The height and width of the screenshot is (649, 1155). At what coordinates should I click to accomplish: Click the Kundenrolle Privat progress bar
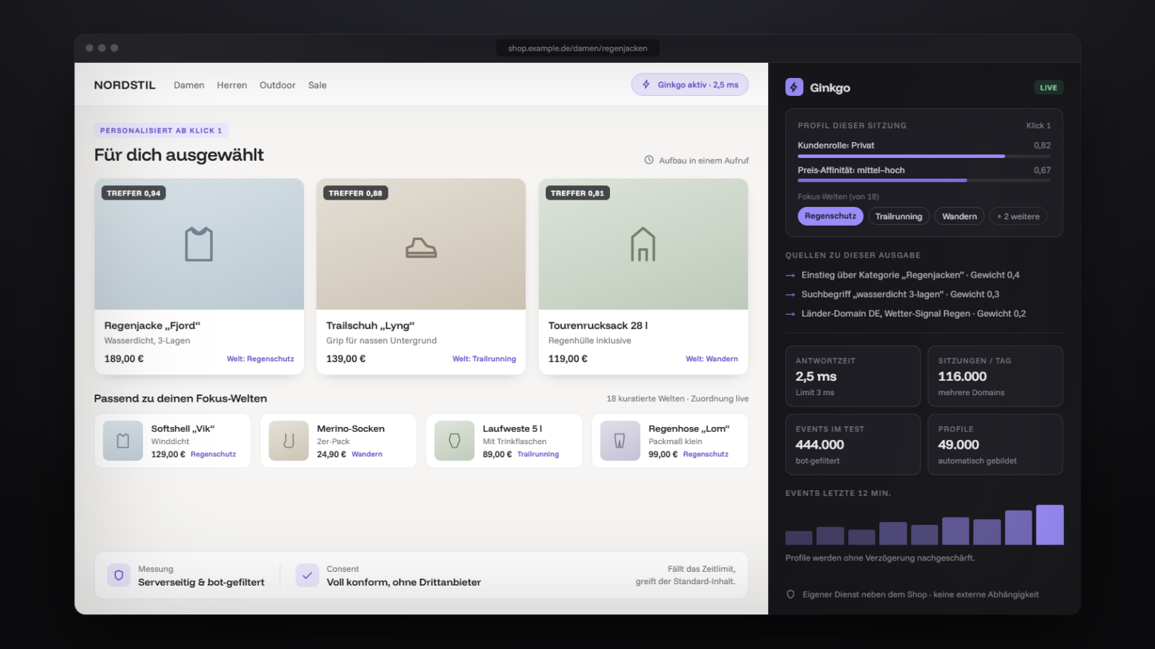click(924, 156)
